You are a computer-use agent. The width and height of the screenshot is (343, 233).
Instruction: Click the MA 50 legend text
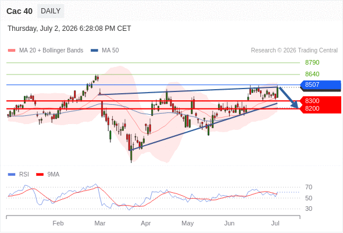point(110,51)
